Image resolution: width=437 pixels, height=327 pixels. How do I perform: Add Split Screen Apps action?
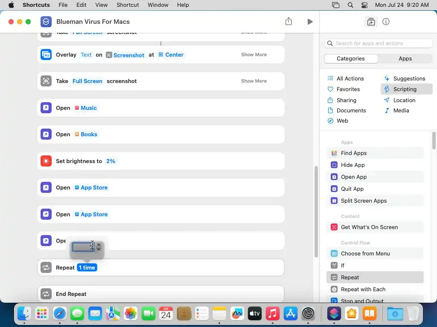(x=375, y=201)
